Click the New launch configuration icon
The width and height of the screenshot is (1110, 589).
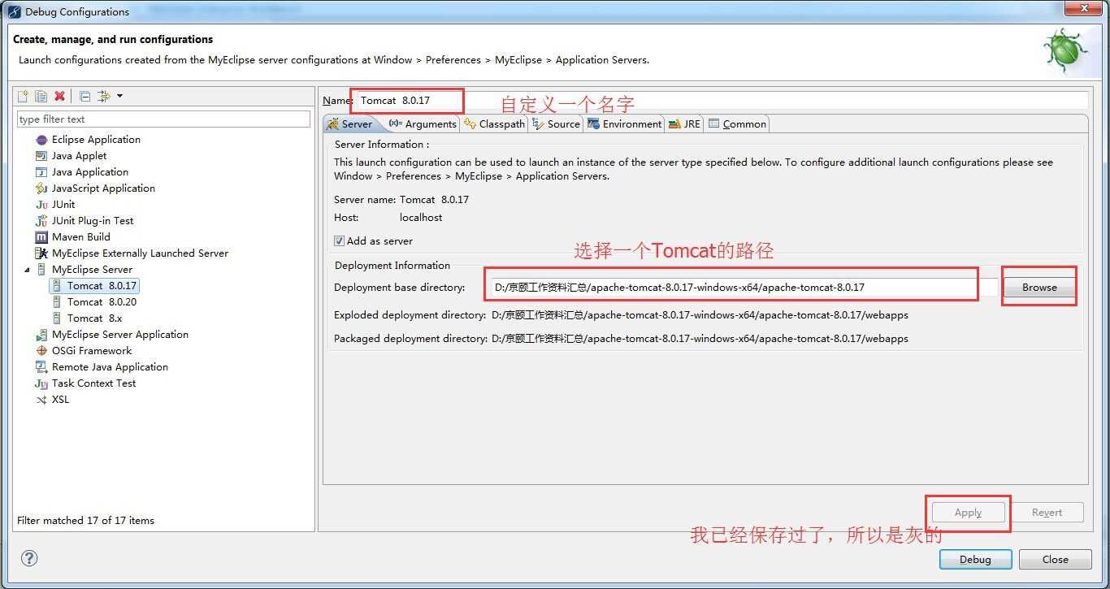[x=23, y=96]
